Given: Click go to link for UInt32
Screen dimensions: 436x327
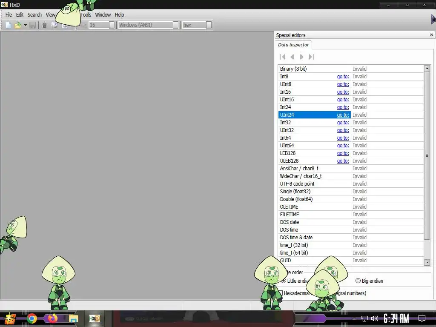Looking at the screenshot, I should tap(343, 130).
